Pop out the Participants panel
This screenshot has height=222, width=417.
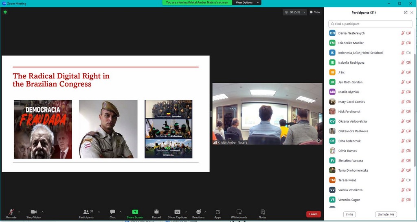(406, 13)
